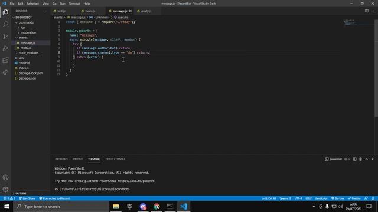Open the .env file in explorer

[x=31, y=58]
